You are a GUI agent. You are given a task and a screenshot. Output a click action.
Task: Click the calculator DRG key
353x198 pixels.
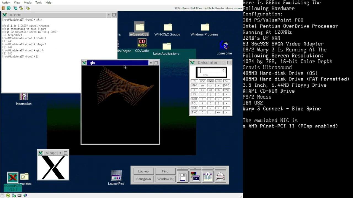[x=226, y=86]
